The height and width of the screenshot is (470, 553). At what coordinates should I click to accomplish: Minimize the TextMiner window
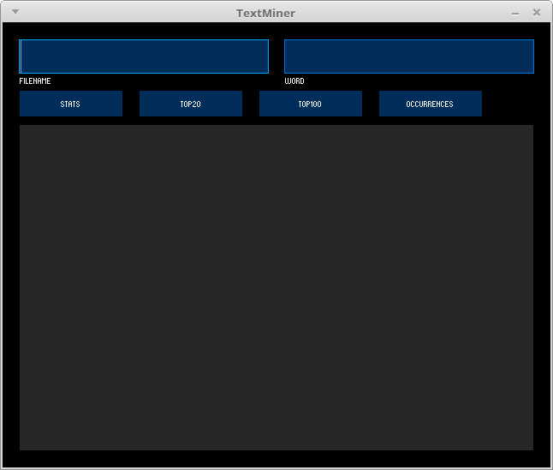515,14
